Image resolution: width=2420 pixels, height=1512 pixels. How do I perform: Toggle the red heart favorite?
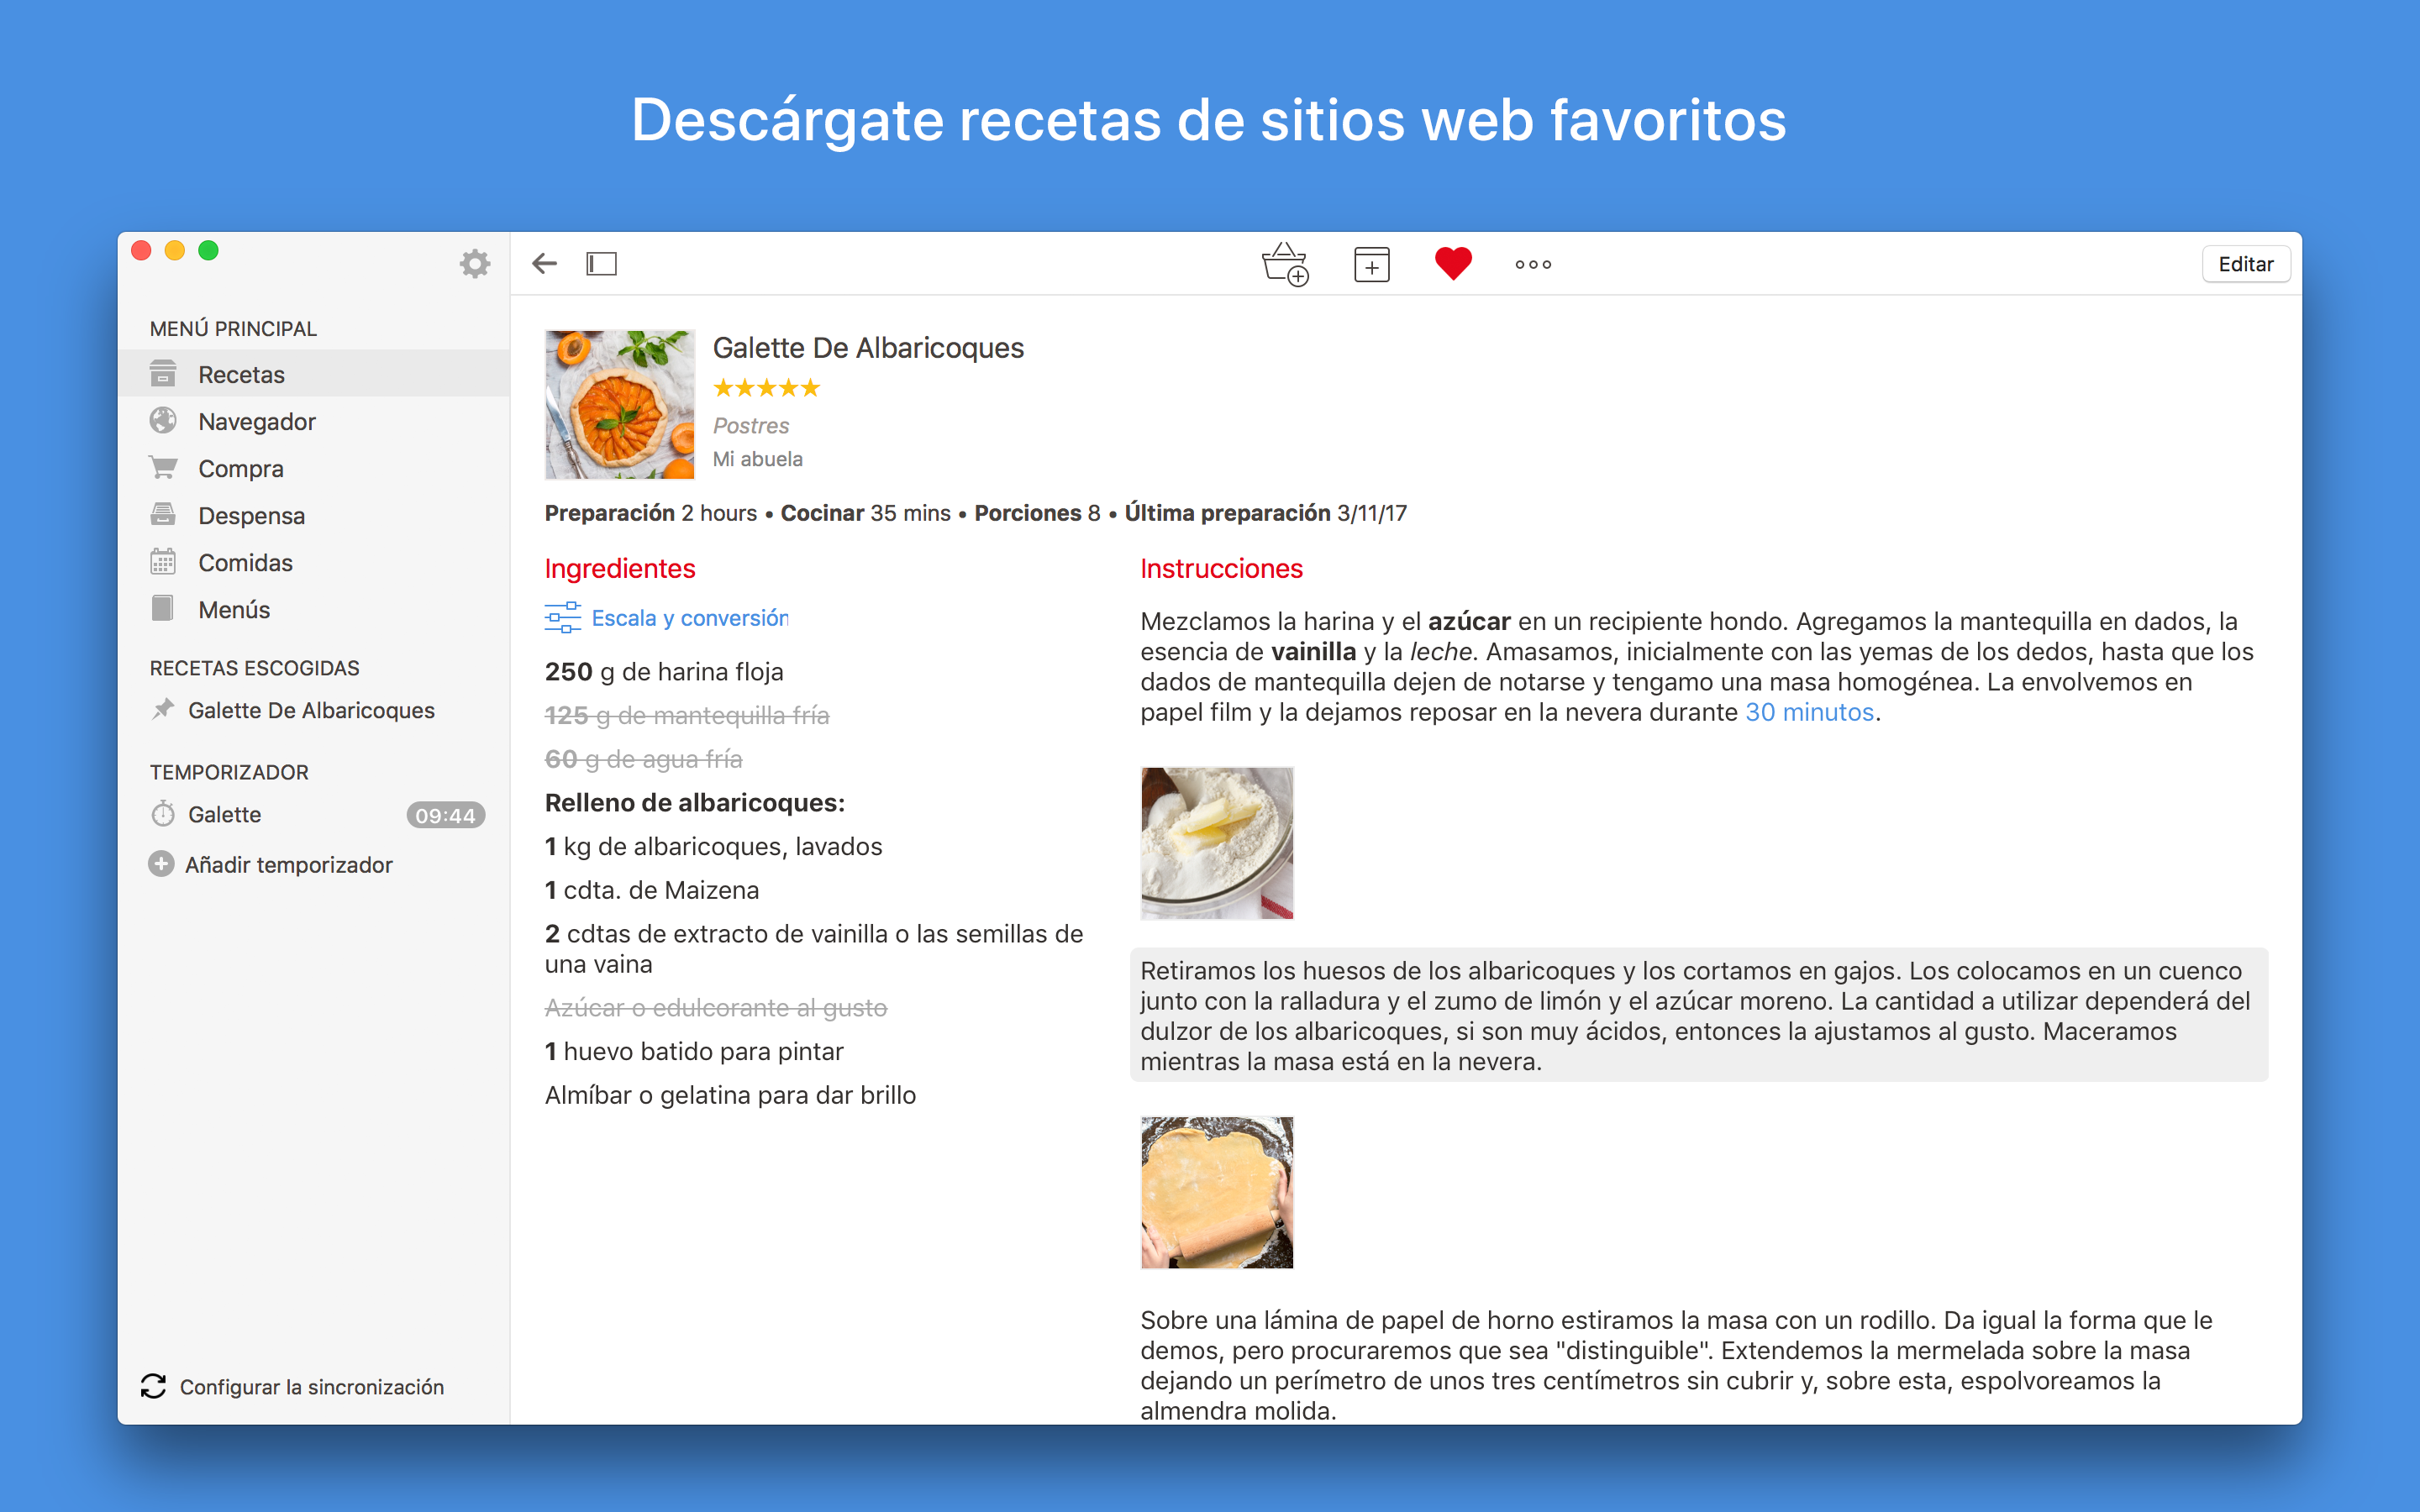pos(1453,264)
